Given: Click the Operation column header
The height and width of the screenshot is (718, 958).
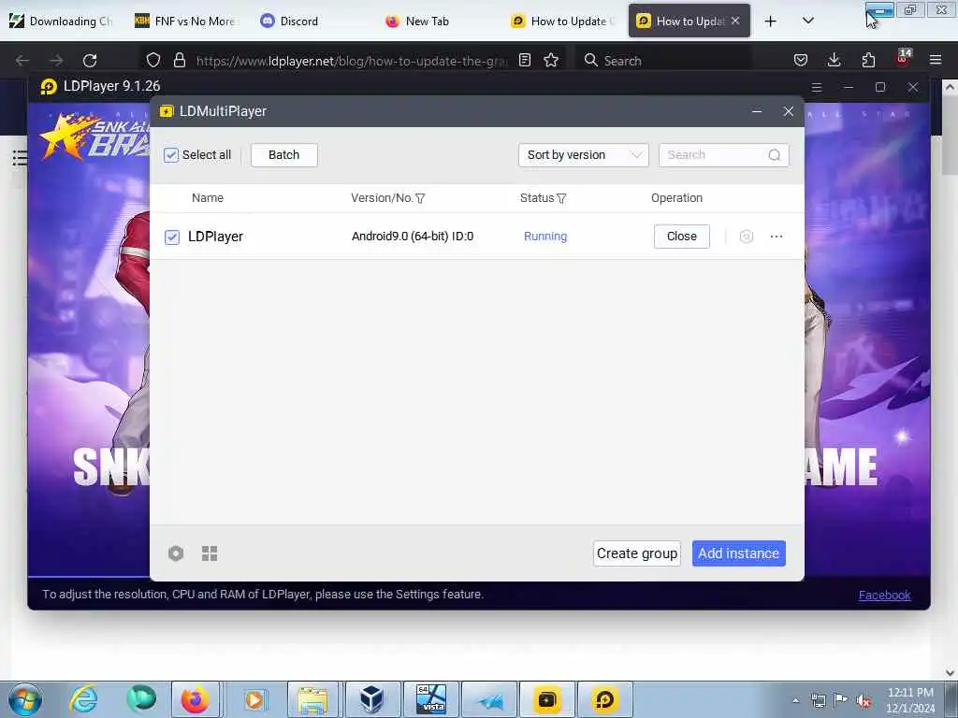Looking at the screenshot, I should (x=676, y=198).
